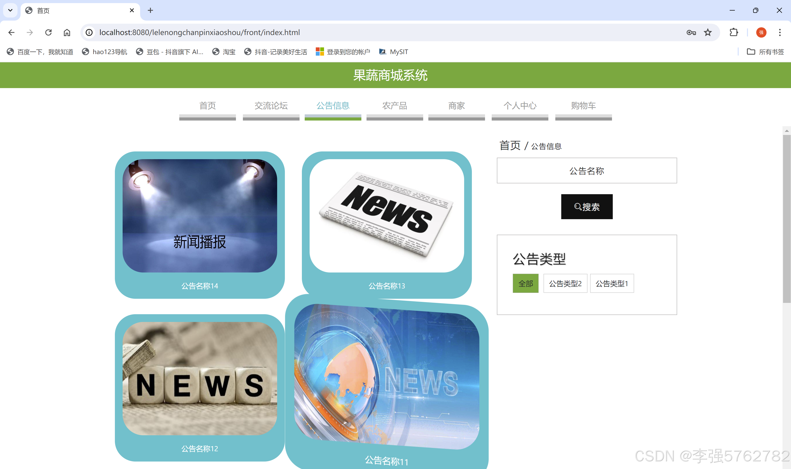
Task: Click the red profile avatar icon
Action: tap(761, 32)
